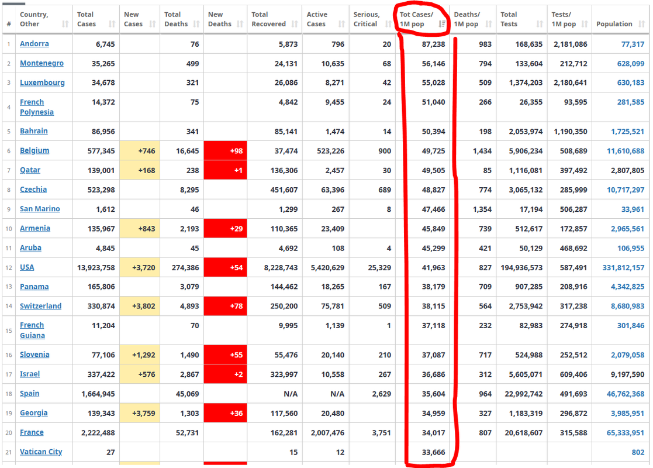This screenshot has width=653, height=468.
Task: Open Belgium population link 11,610,688
Action: [626, 151]
